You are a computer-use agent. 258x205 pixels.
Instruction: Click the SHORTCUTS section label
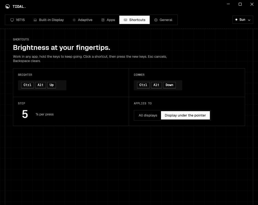click(x=21, y=39)
